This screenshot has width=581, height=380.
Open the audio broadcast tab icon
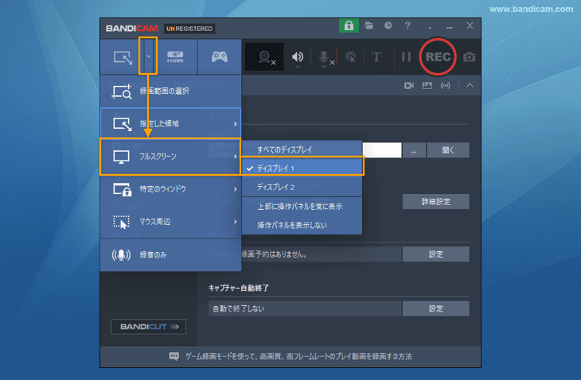click(x=446, y=86)
